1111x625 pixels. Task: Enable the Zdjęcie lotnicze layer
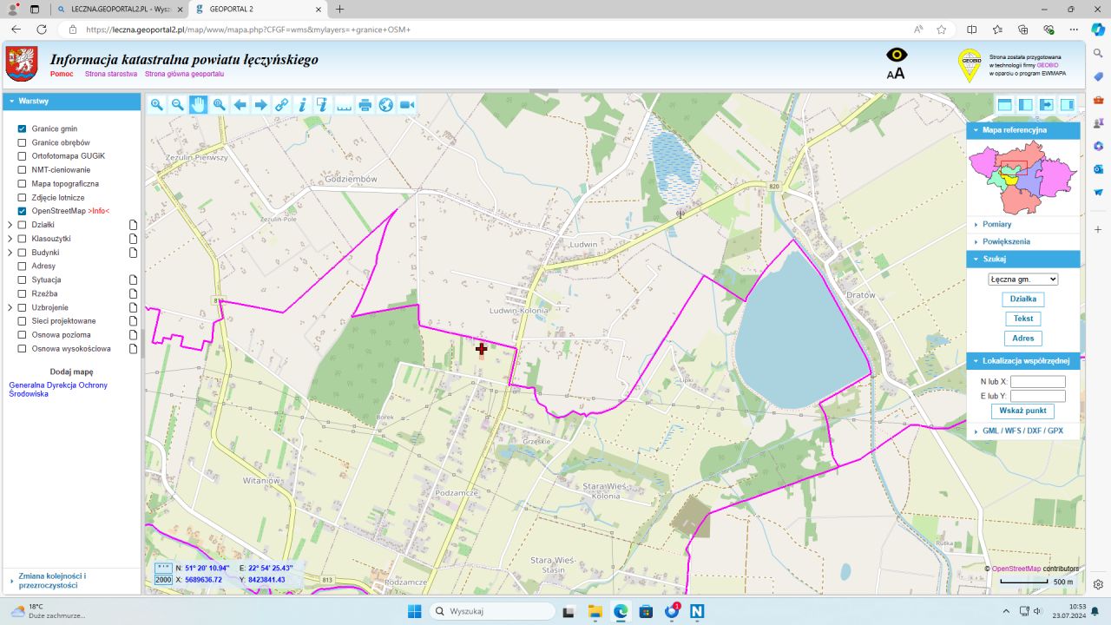(x=23, y=198)
